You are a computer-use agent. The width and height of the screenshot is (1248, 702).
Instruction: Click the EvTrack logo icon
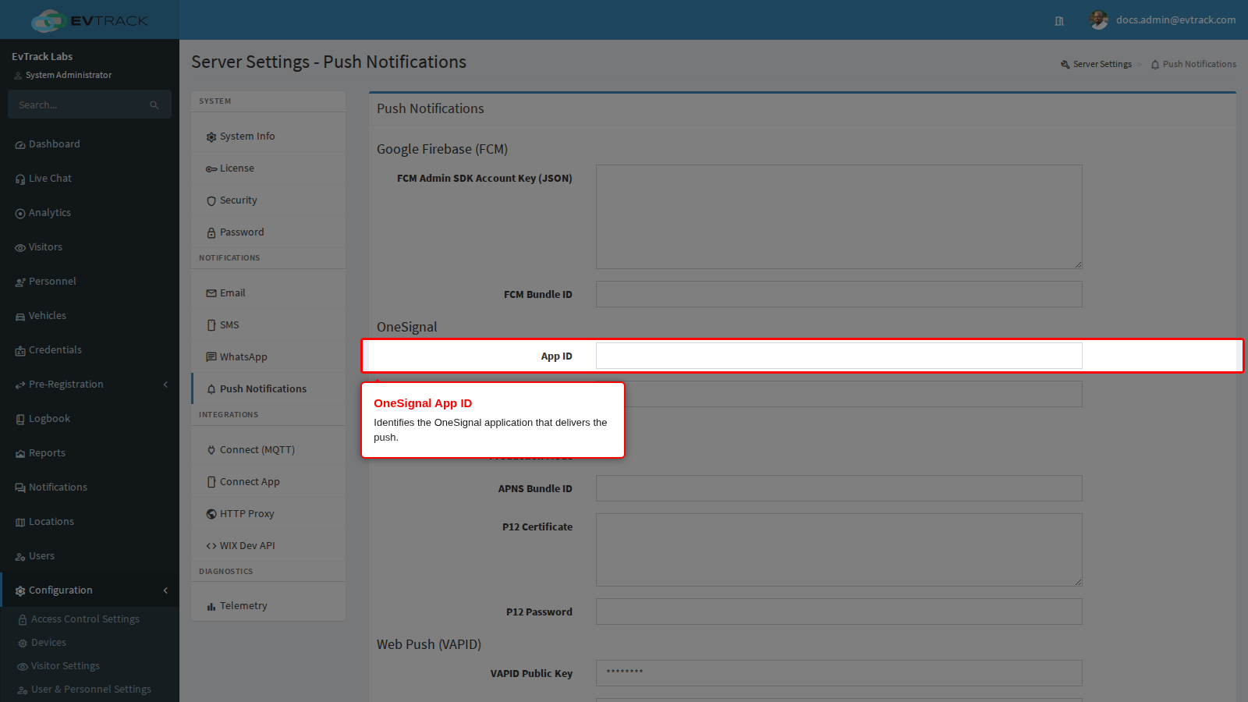point(48,20)
